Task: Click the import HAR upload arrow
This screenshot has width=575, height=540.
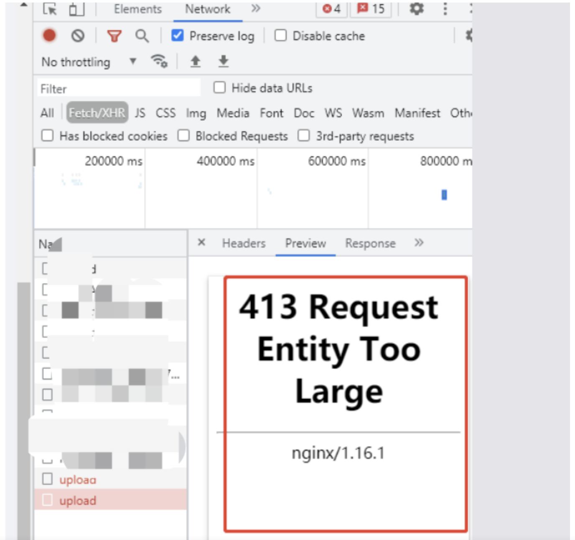Action: click(195, 61)
